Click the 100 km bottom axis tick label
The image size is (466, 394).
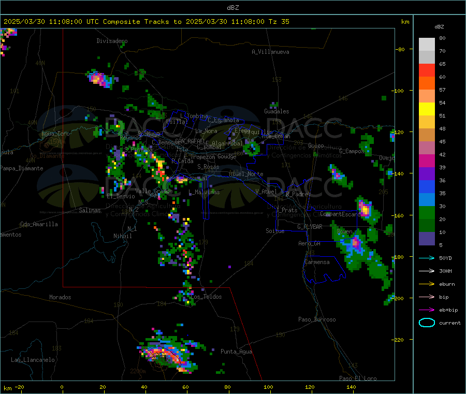(268, 387)
